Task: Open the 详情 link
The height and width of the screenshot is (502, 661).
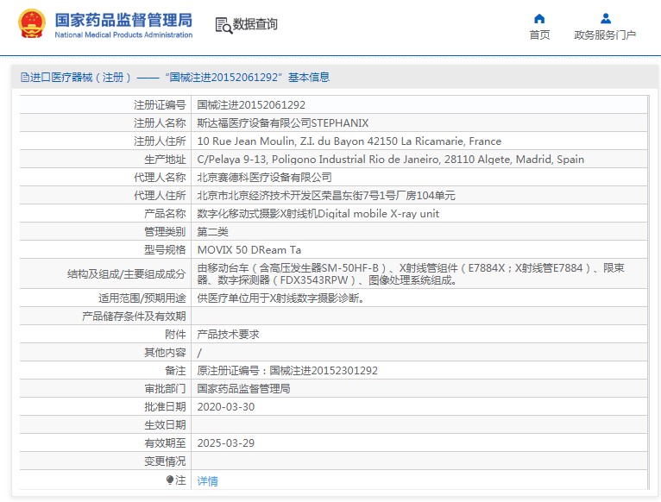Action: click(207, 481)
